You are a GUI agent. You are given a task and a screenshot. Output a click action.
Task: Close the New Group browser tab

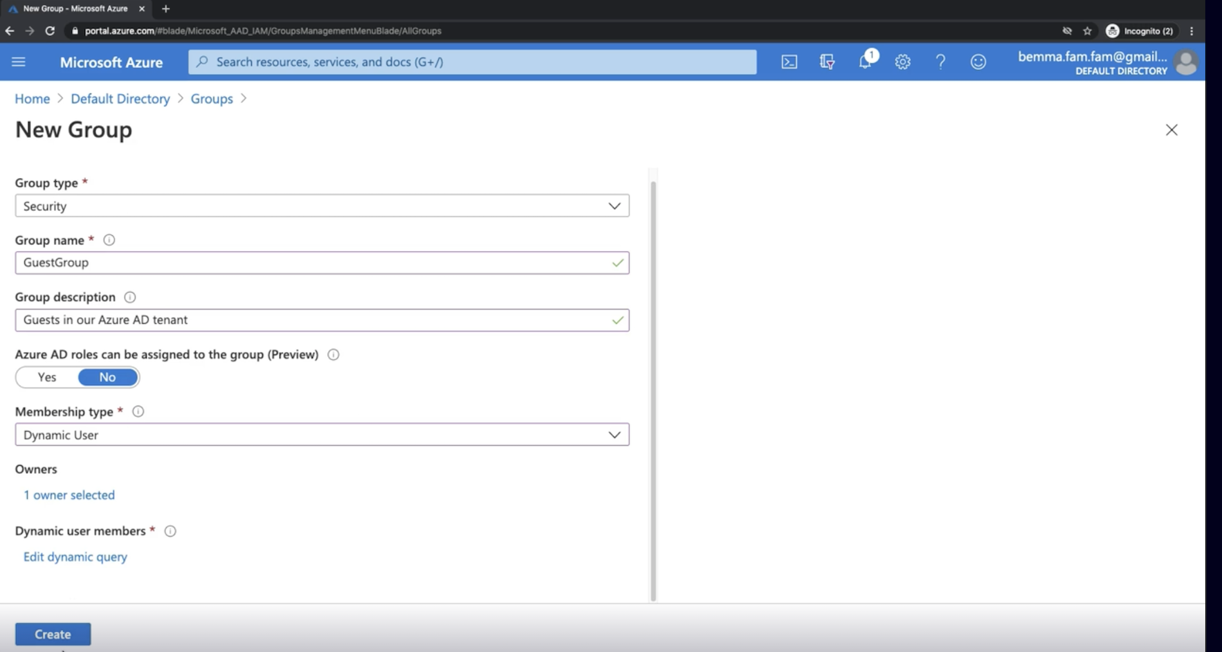(x=142, y=9)
